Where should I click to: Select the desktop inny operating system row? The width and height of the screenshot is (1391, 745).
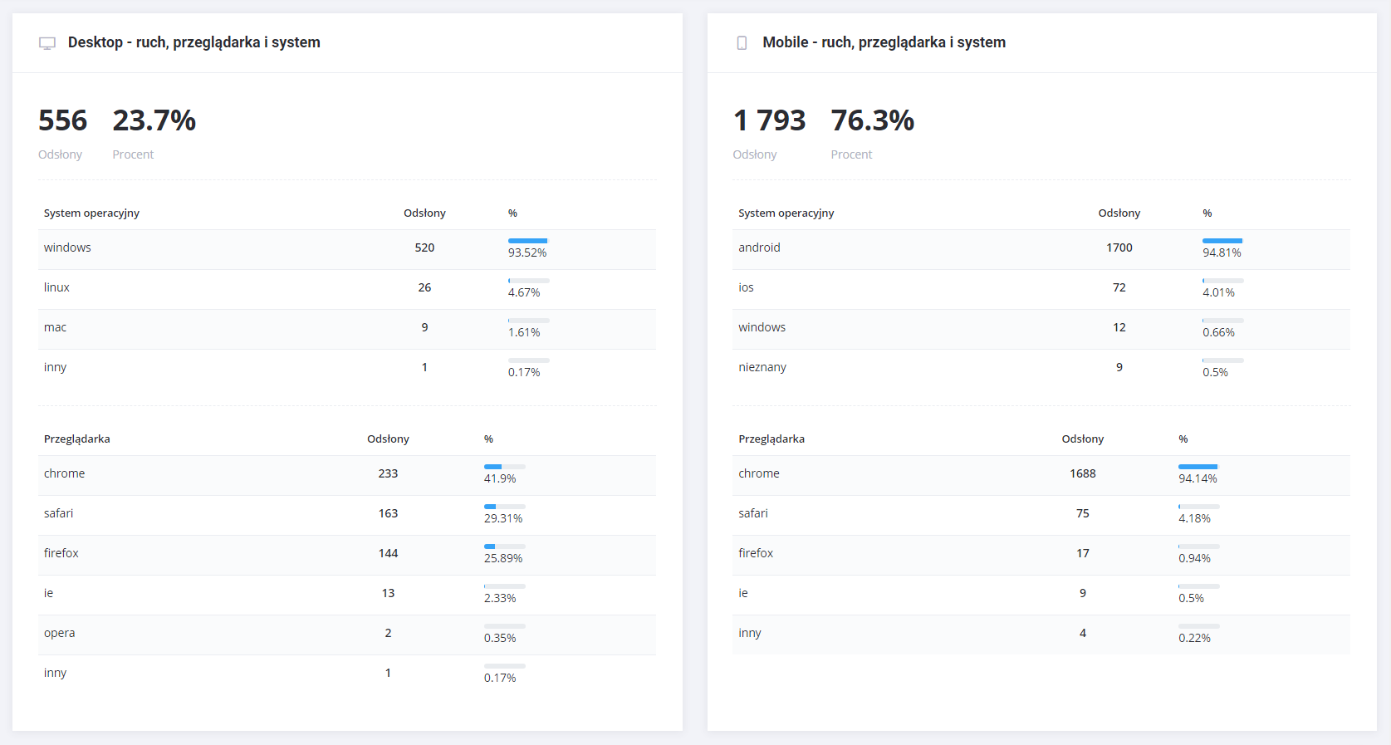347,369
